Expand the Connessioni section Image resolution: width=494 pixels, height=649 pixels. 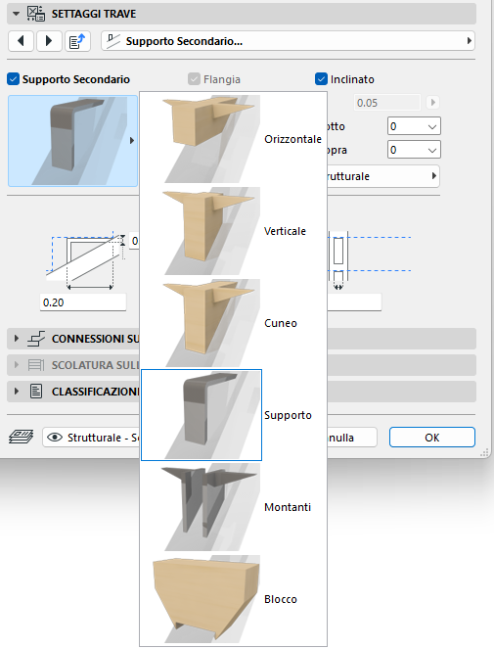pos(17,338)
